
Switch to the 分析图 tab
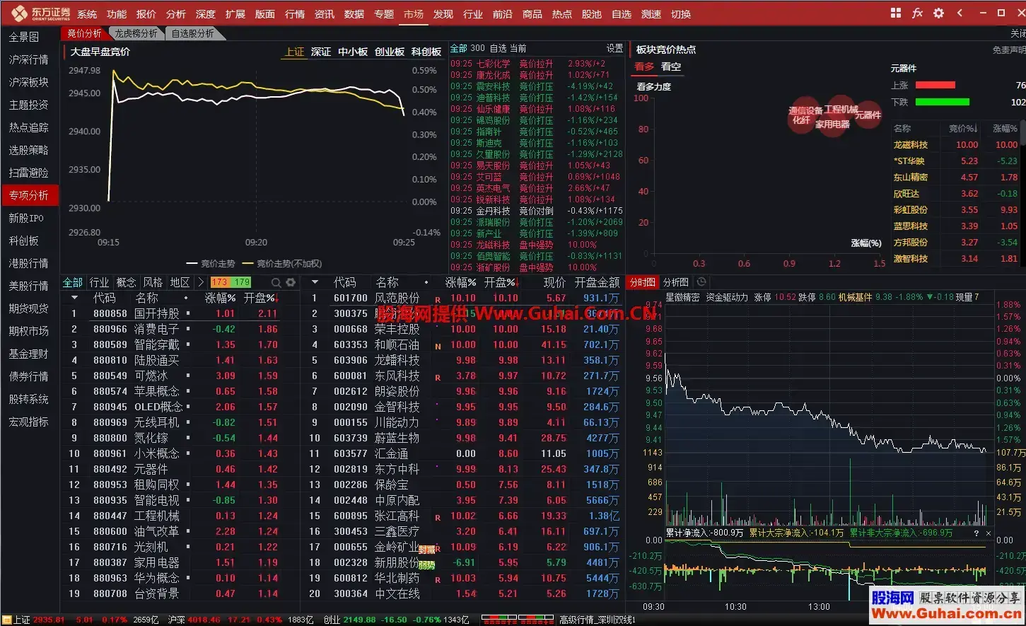[x=676, y=282]
